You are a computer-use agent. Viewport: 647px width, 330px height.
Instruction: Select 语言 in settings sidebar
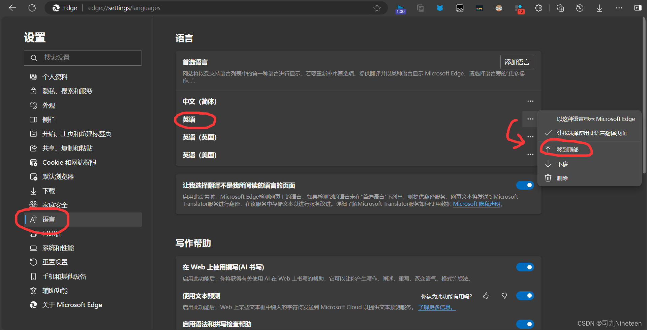pos(83,220)
